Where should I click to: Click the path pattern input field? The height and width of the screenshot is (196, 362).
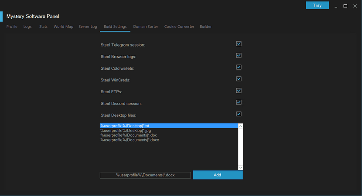pyautogui.click(x=145, y=175)
